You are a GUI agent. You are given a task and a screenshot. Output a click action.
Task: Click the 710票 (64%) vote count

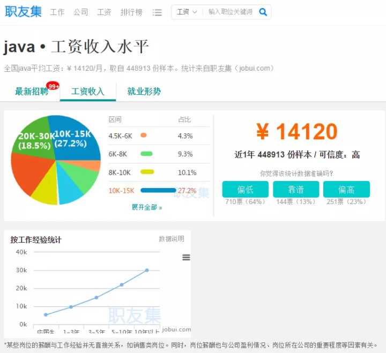tap(245, 202)
